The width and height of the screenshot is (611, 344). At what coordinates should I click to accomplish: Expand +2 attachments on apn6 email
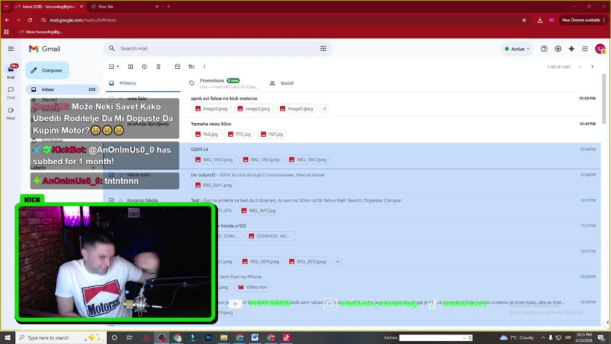tap(324, 108)
